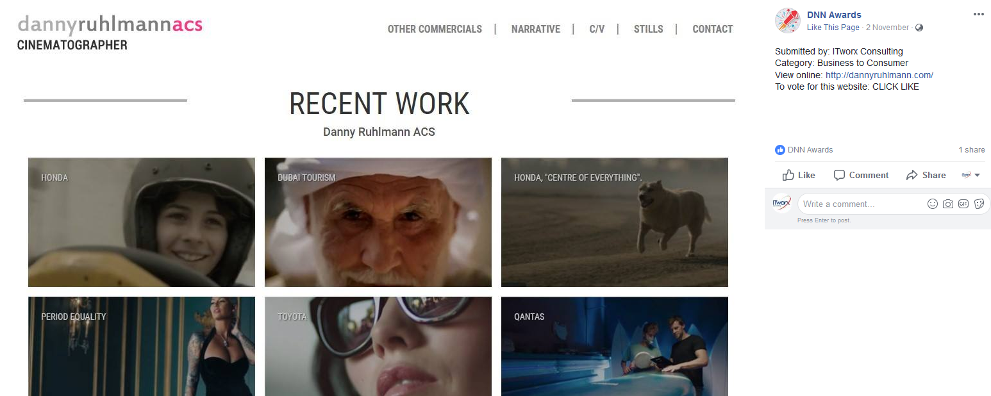Viewport: 991px width, 396px height.
Task: Open the Stills navigation item
Action: point(648,29)
